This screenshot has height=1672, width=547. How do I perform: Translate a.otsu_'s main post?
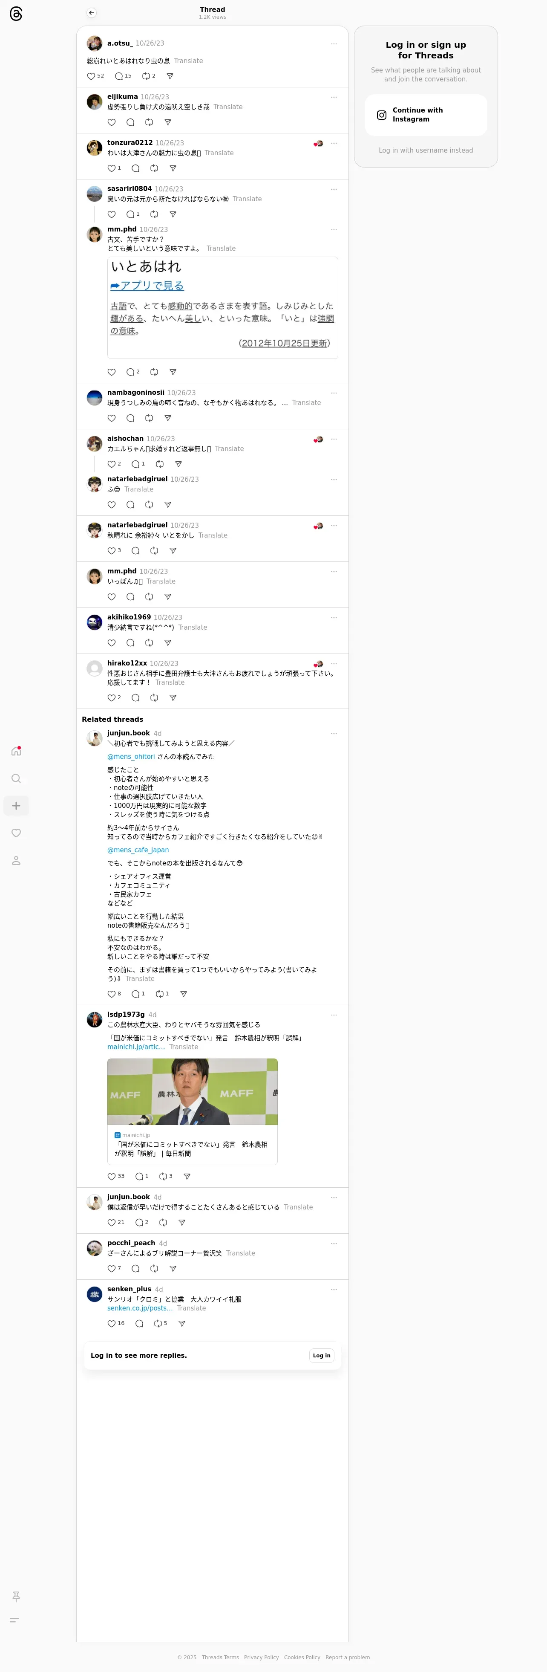[188, 61]
